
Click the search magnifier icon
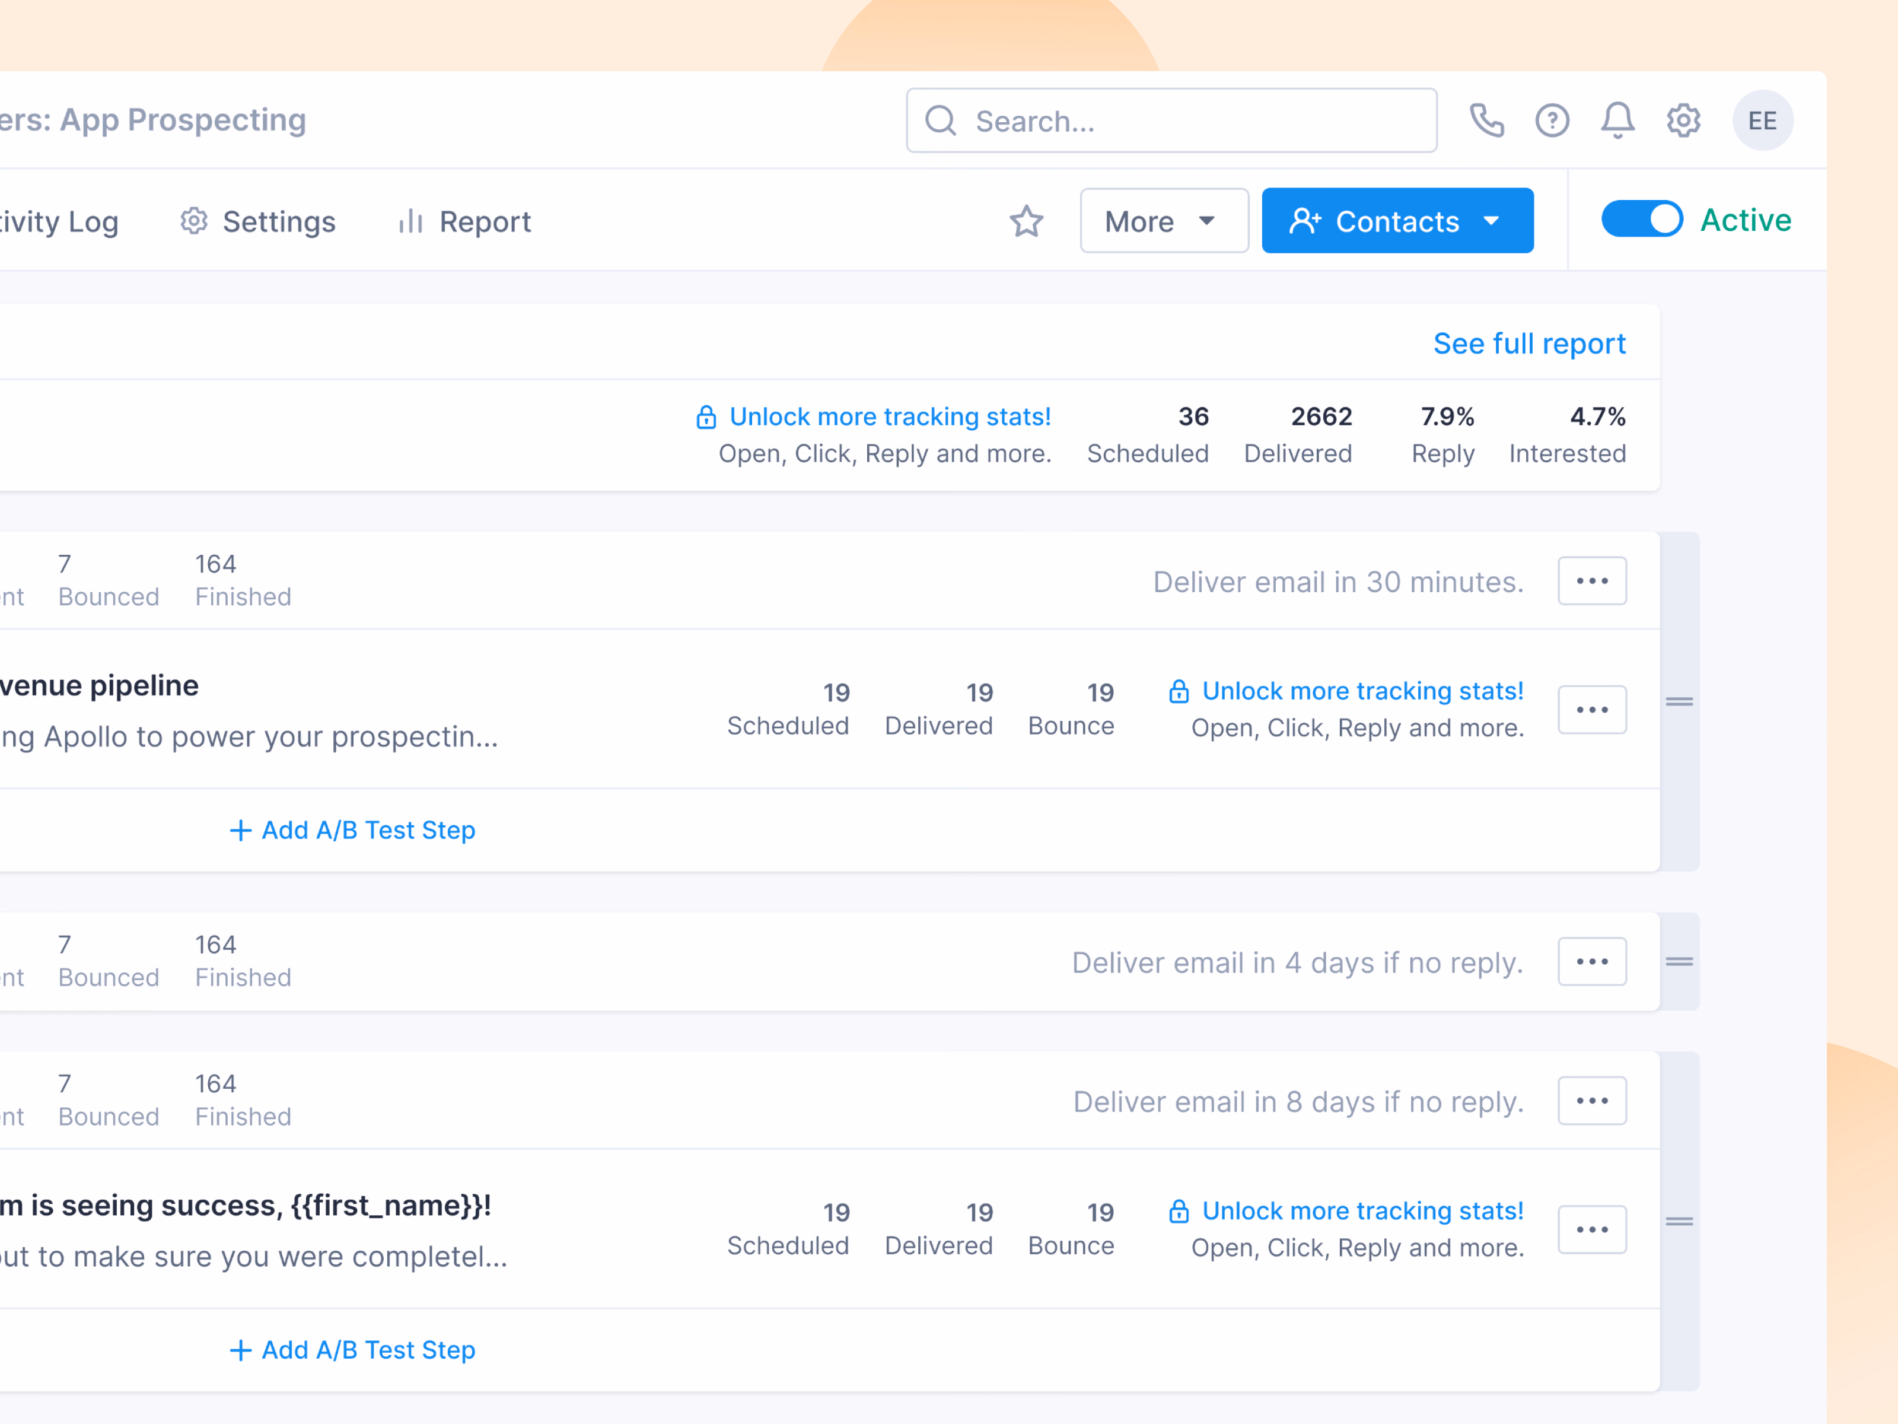(941, 121)
